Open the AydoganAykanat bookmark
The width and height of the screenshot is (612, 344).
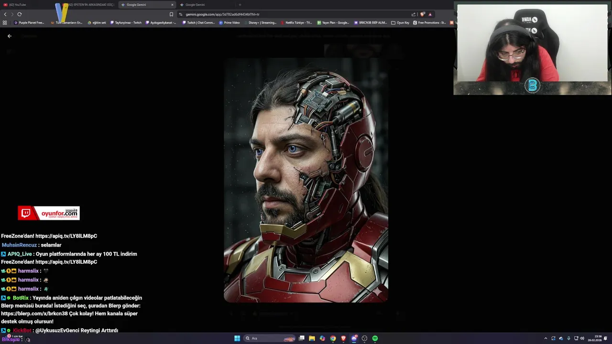(161, 22)
